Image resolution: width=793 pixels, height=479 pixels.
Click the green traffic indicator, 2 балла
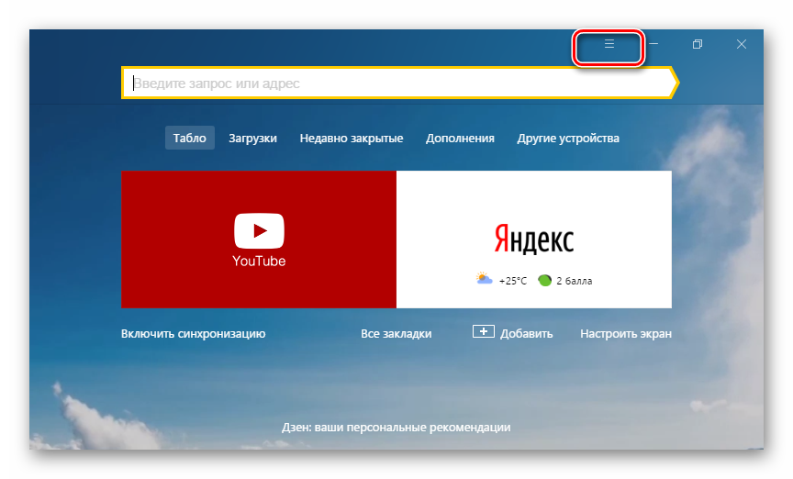(545, 280)
